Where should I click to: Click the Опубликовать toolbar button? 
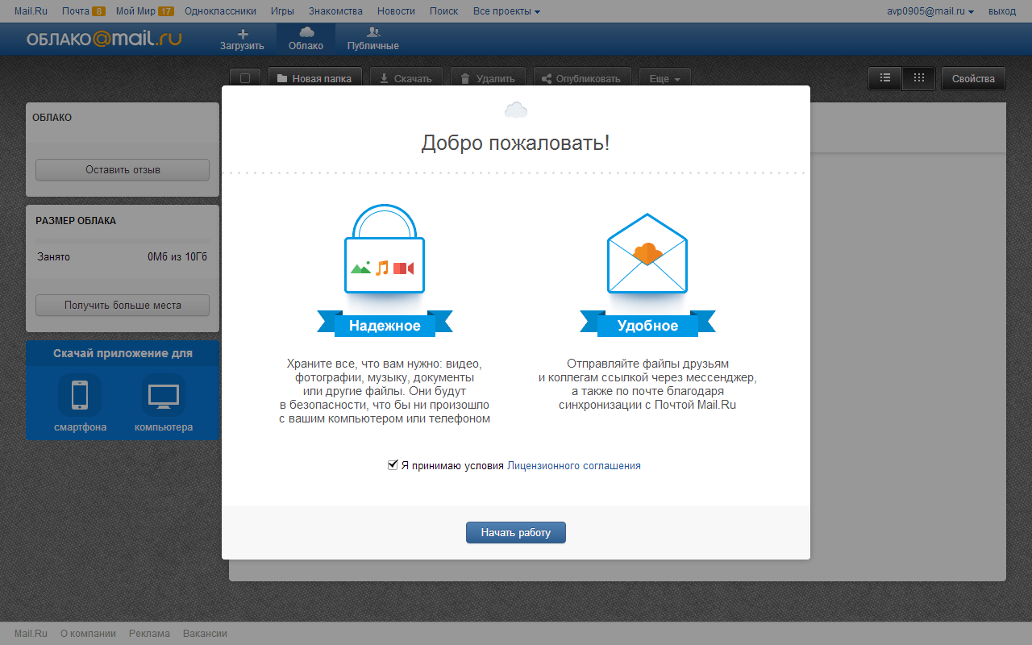(x=581, y=79)
